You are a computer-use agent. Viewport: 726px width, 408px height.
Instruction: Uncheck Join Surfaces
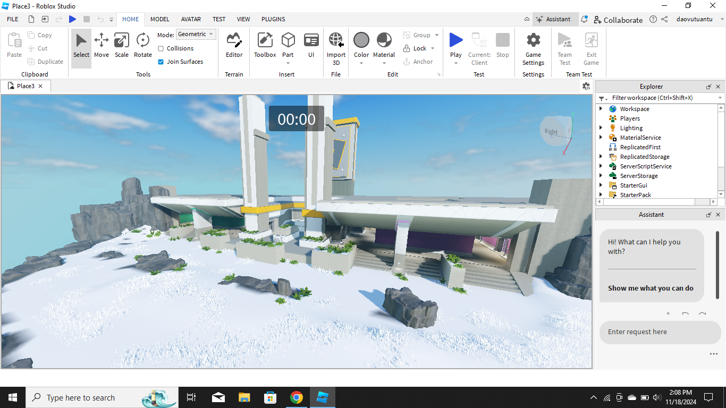(x=161, y=62)
